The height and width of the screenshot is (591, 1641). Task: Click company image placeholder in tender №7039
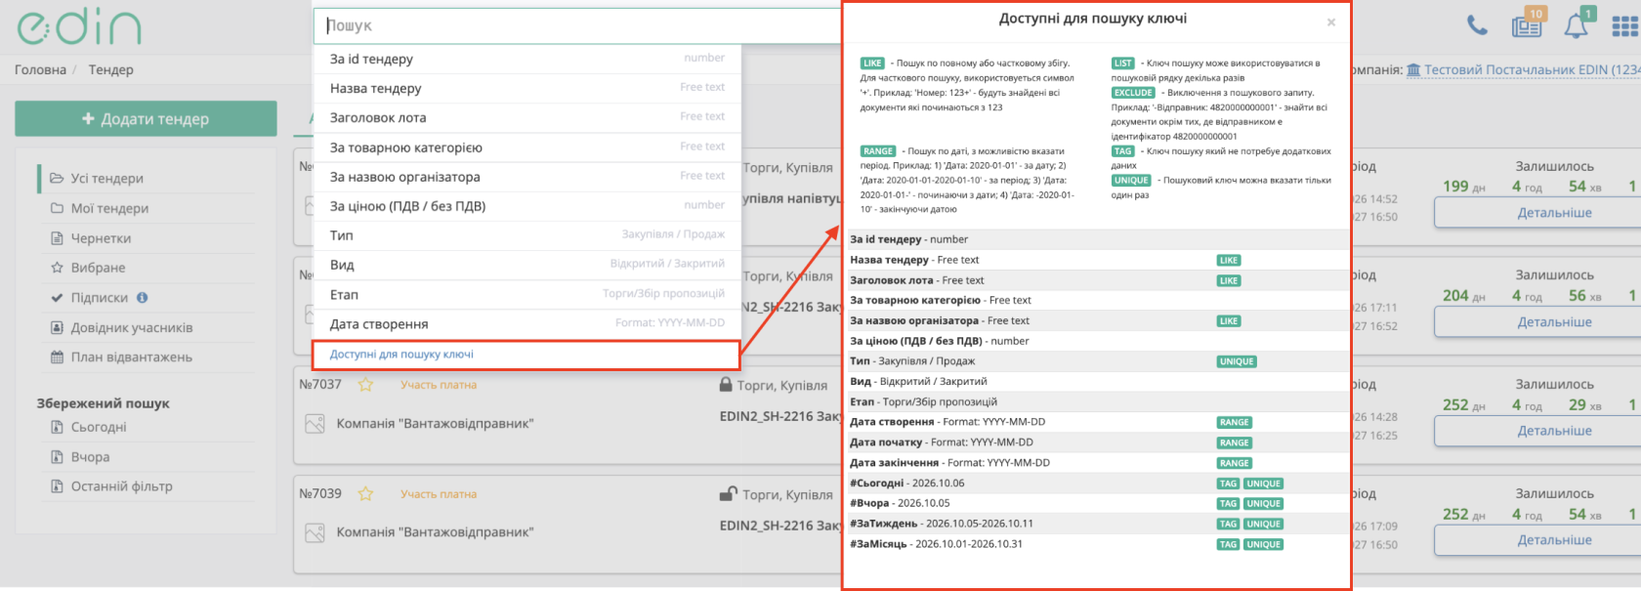315,533
